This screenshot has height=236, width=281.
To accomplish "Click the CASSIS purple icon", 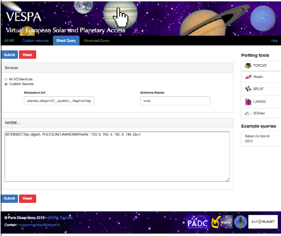I will [248, 102].
